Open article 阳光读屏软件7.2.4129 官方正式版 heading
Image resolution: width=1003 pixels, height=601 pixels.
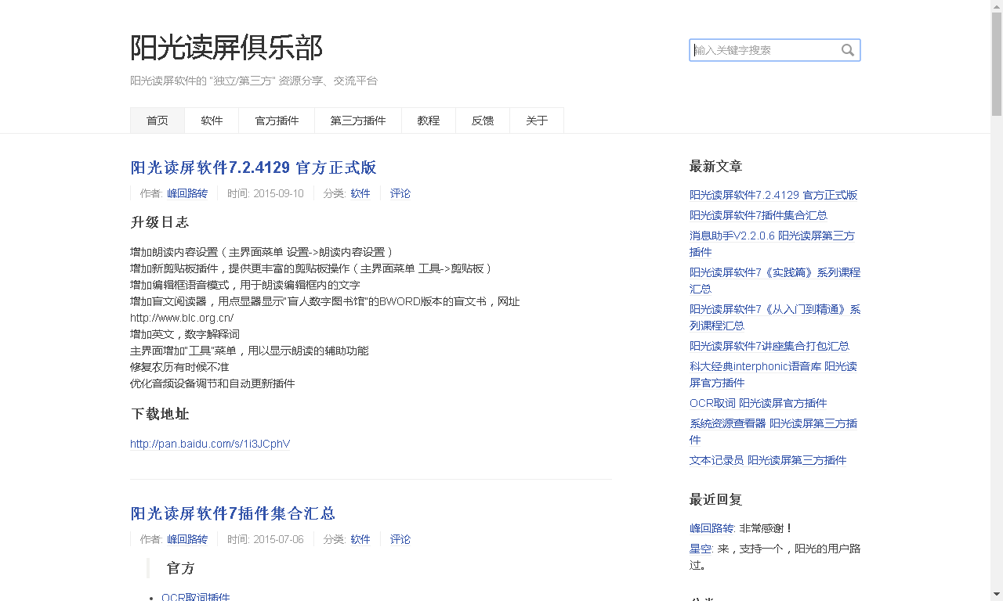point(253,167)
